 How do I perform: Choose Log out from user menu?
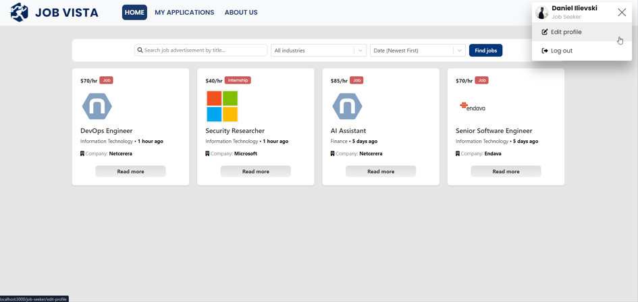pyautogui.click(x=561, y=51)
